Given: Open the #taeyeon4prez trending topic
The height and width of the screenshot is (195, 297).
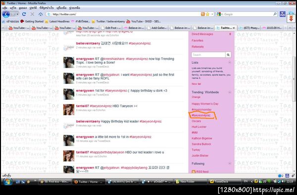Looking at the screenshot, I should tap(201, 115).
